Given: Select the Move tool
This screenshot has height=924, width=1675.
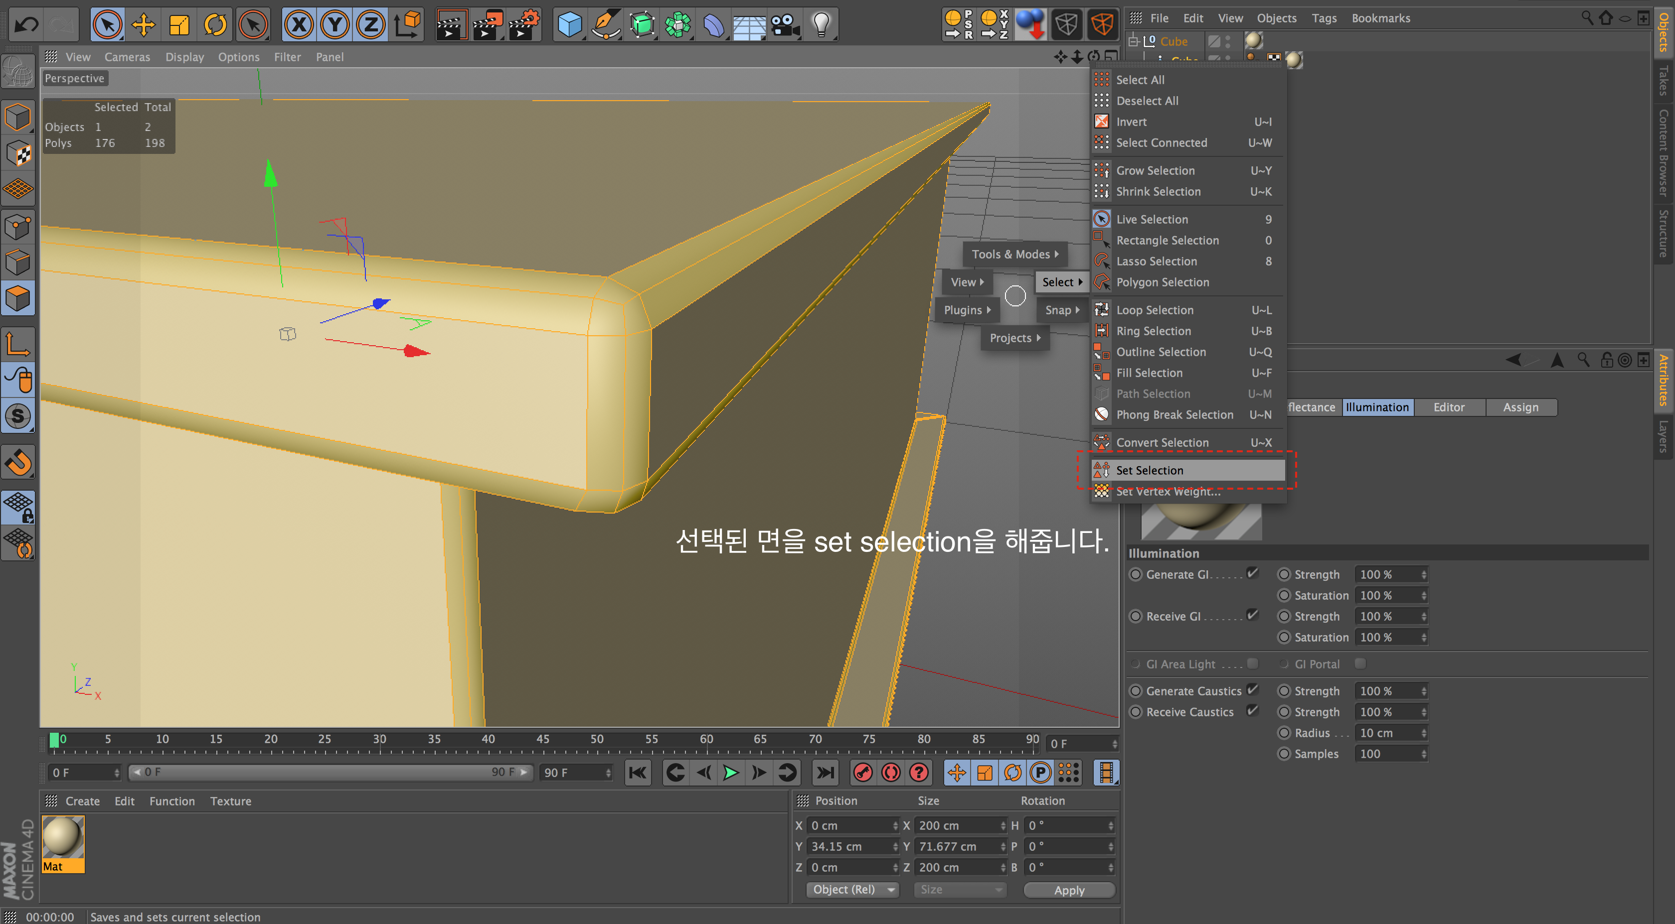Looking at the screenshot, I should (x=143, y=25).
